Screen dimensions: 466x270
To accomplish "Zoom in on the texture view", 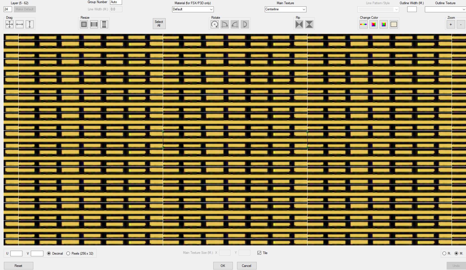I will coord(450,24).
